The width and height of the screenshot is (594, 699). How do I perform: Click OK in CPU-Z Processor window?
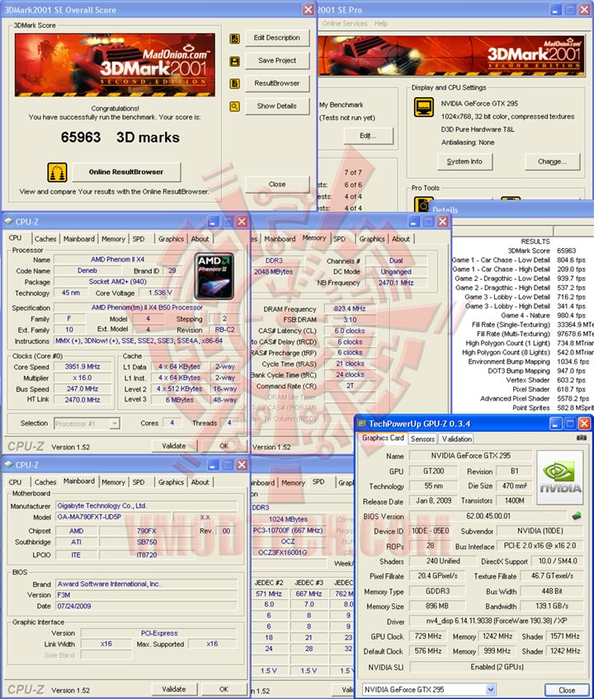tap(224, 446)
